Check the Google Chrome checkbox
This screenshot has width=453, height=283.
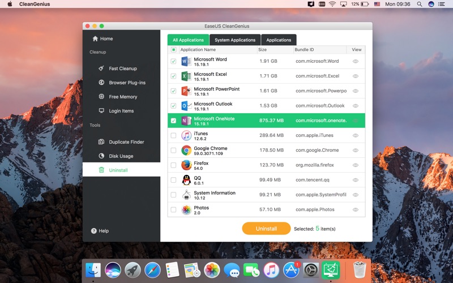click(173, 150)
